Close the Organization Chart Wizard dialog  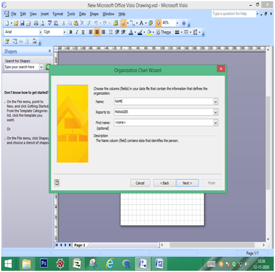click(221, 69)
